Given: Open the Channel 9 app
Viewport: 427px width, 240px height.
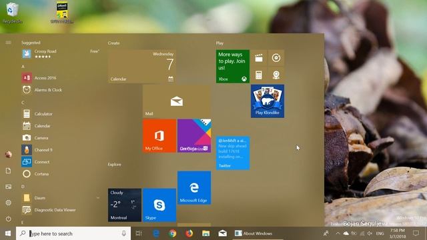Looking at the screenshot, I should (x=61, y=149).
